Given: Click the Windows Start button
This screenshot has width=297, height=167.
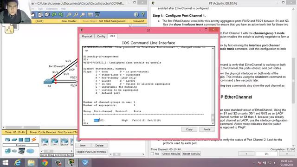Looking at the screenshot, I should pyautogui.click(x=5, y=163).
